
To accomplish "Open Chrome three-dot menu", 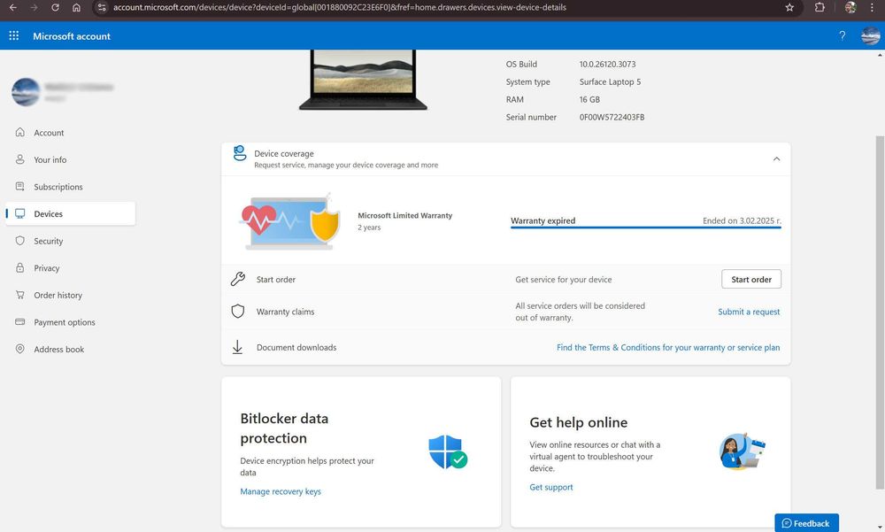I will (872, 7).
